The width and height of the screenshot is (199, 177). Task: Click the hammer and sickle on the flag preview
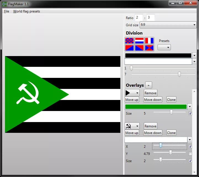point(28,93)
